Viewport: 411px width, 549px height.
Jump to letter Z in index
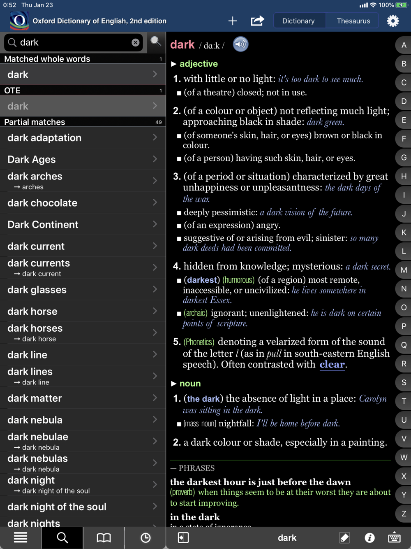click(404, 514)
